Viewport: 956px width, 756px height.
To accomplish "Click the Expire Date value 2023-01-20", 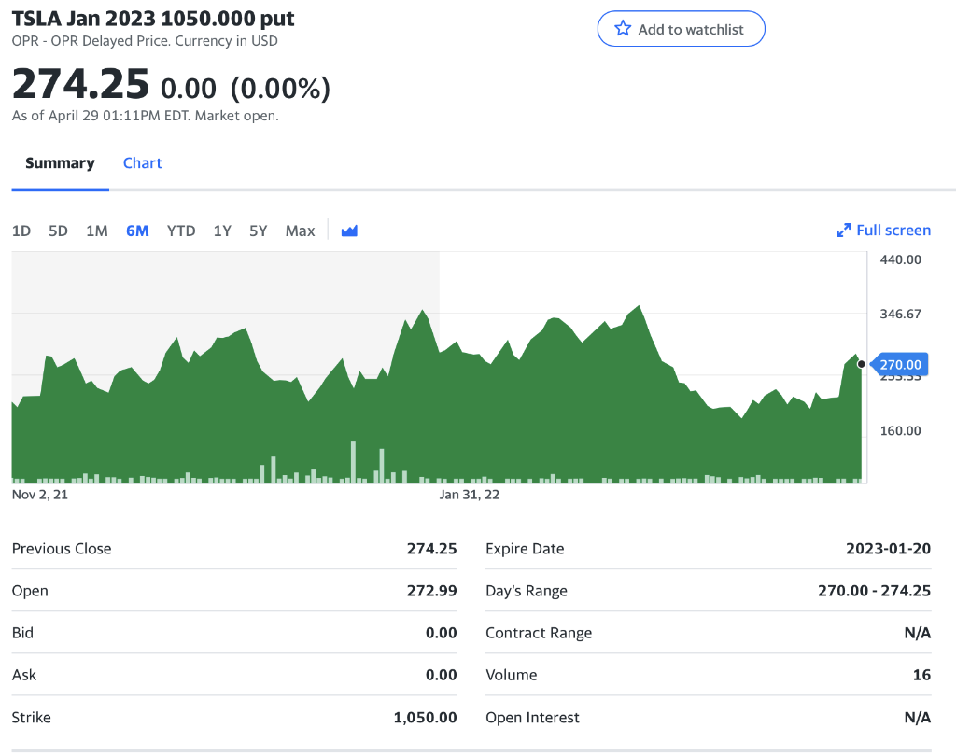I will [x=889, y=549].
